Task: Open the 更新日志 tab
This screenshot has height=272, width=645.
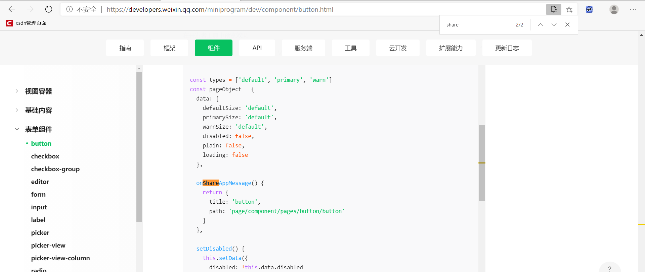Action: point(507,48)
